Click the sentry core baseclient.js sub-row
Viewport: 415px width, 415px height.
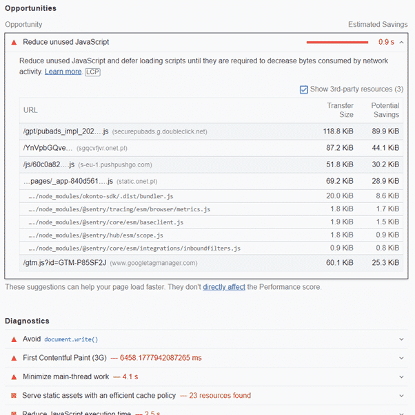(211, 222)
